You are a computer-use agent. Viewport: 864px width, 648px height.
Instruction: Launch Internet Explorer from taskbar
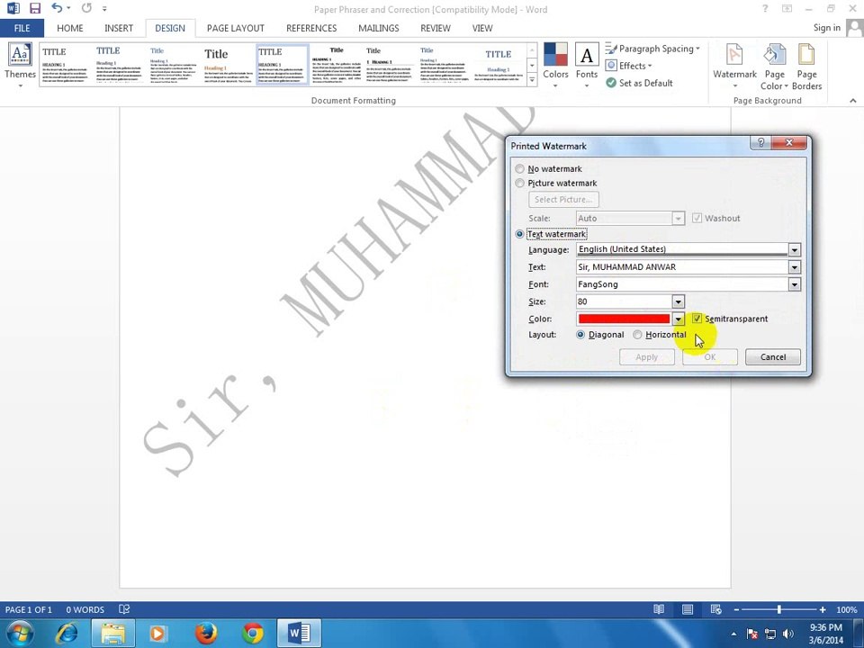(67, 634)
